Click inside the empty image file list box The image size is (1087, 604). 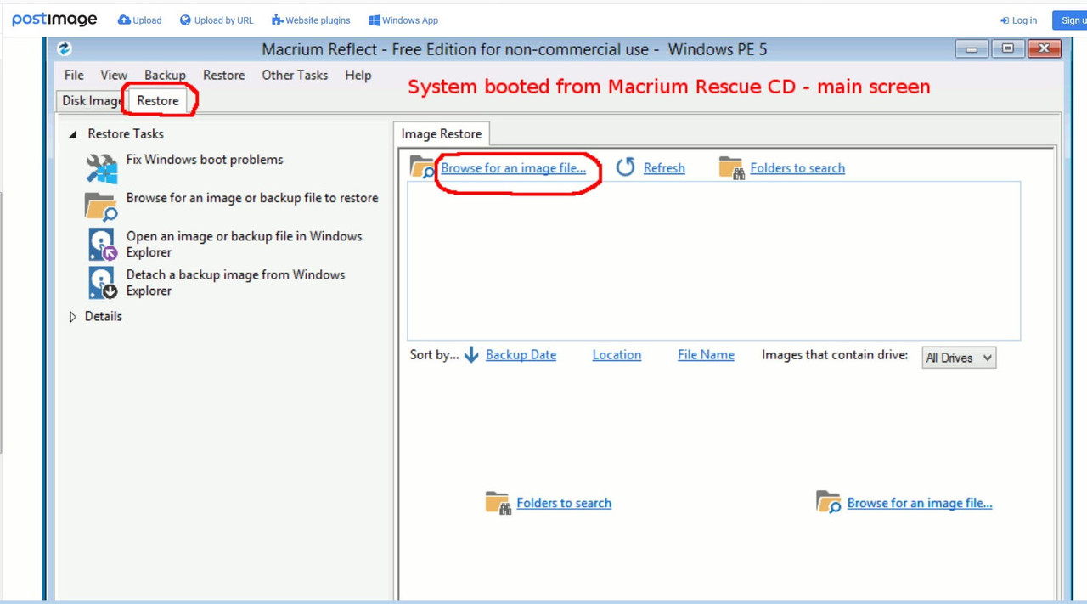click(713, 260)
